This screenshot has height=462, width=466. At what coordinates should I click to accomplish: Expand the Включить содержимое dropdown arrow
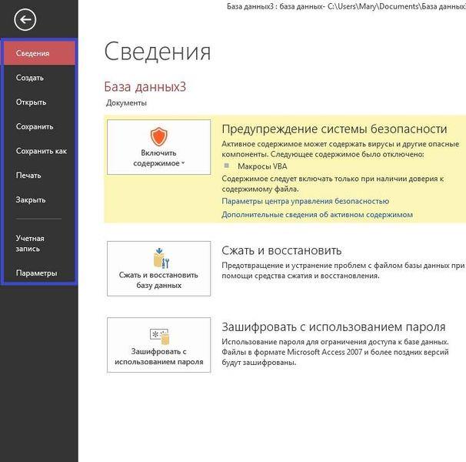[x=183, y=162]
